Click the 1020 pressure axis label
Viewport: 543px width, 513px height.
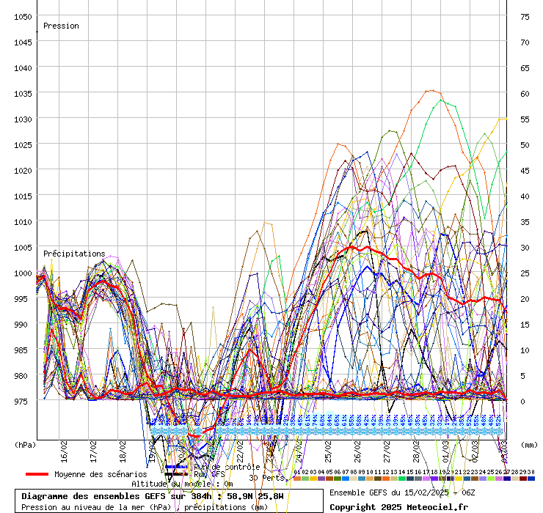coord(23,171)
